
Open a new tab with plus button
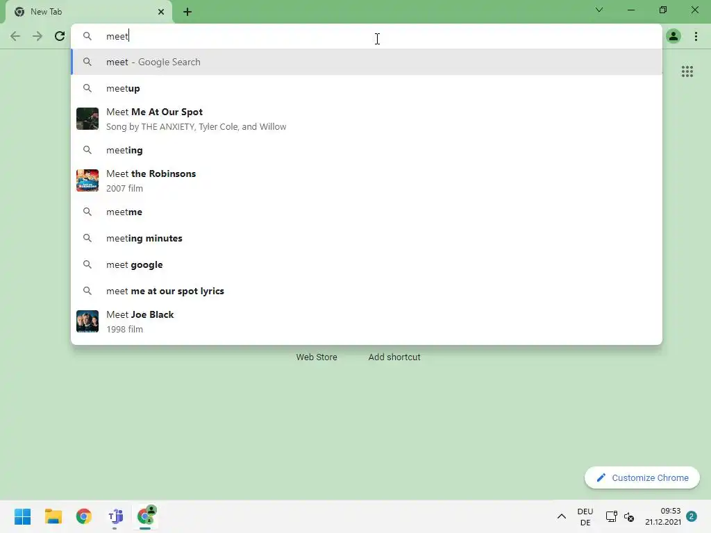(x=187, y=12)
